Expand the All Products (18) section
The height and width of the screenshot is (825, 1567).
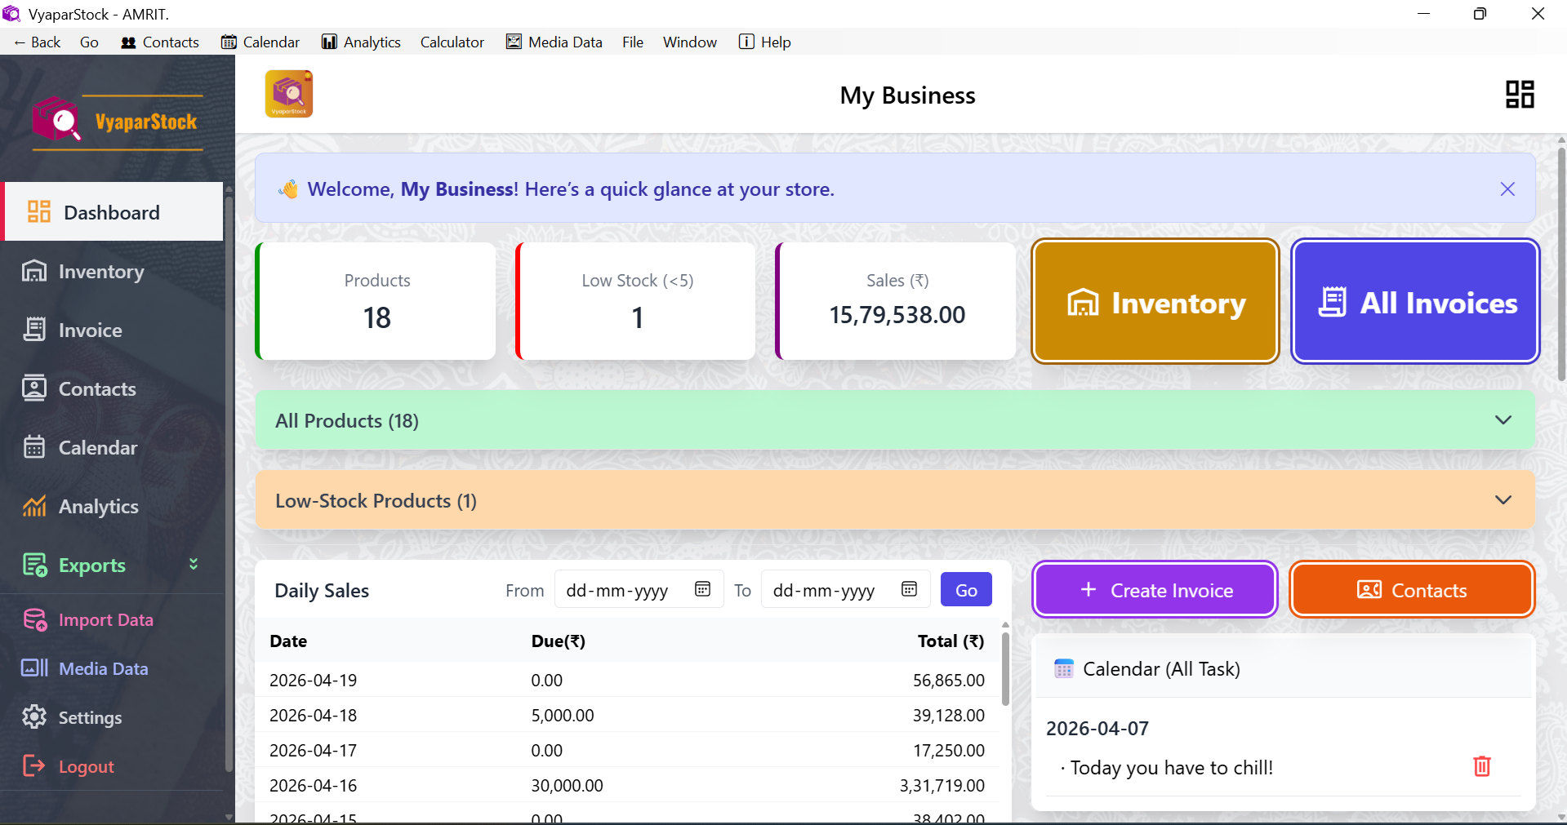click(1502, 420)
